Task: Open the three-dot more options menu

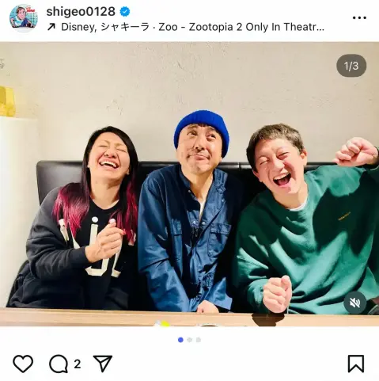Action: 359,17
